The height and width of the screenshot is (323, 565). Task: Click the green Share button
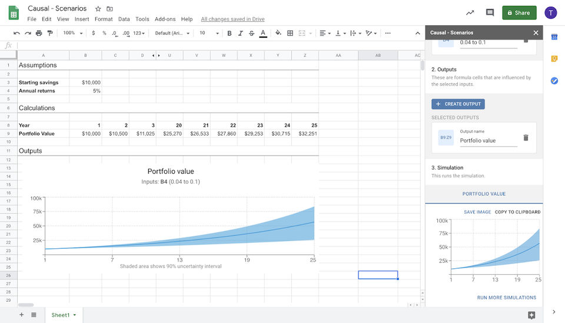(519, 12)
